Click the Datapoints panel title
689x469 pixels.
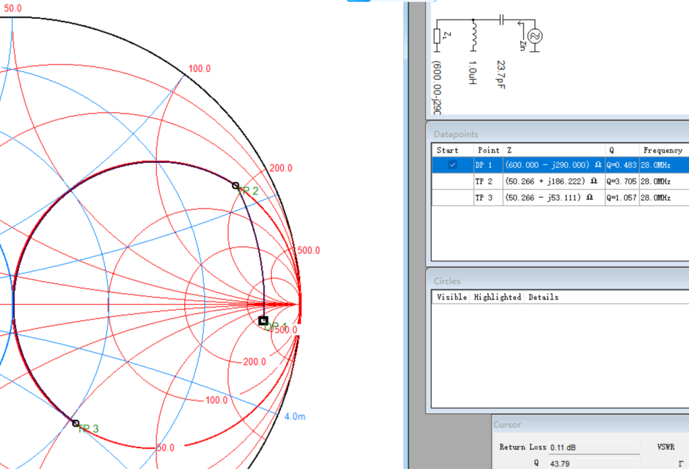(x=456, y=135)
